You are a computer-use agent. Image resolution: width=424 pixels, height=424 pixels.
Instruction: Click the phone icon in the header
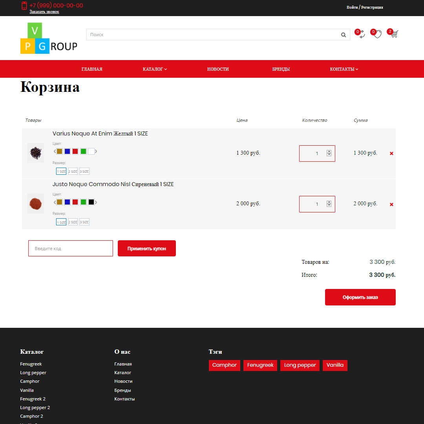(24, 6)
